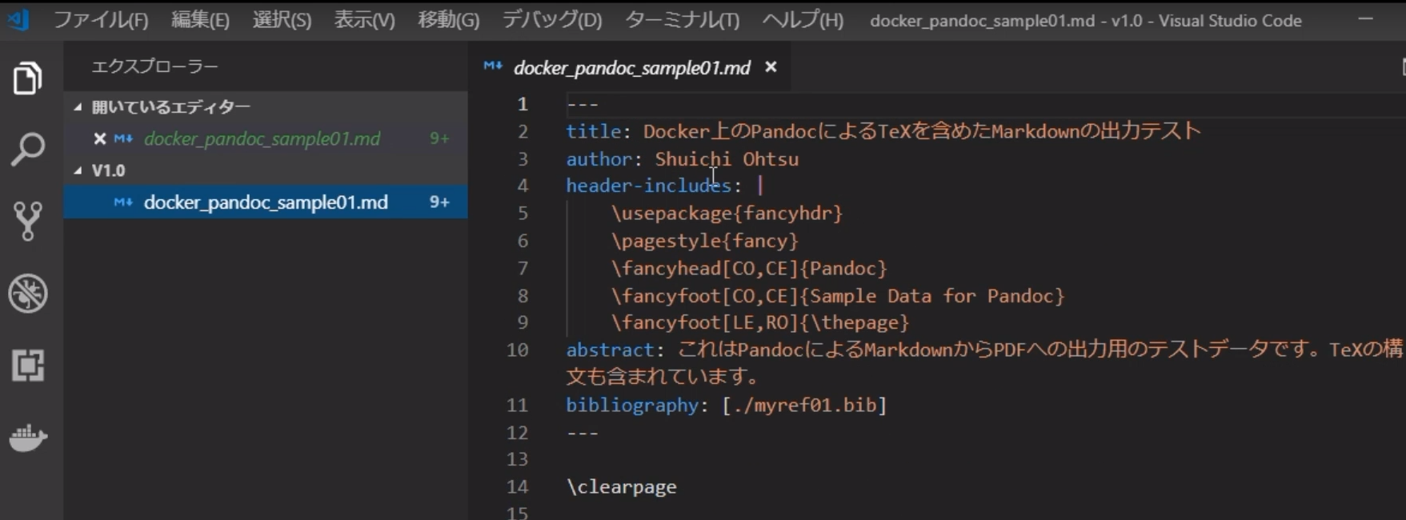Click markdown icon beside V1.0 folder file

click(123, 202)
